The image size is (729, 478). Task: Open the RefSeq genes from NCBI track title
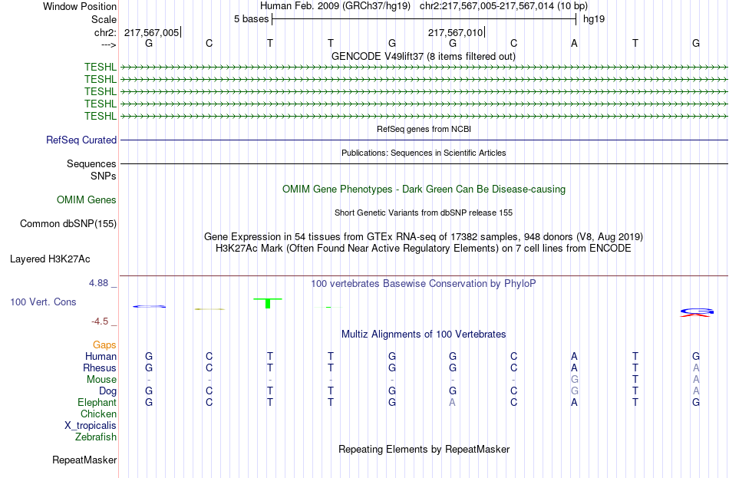[424, 129]
